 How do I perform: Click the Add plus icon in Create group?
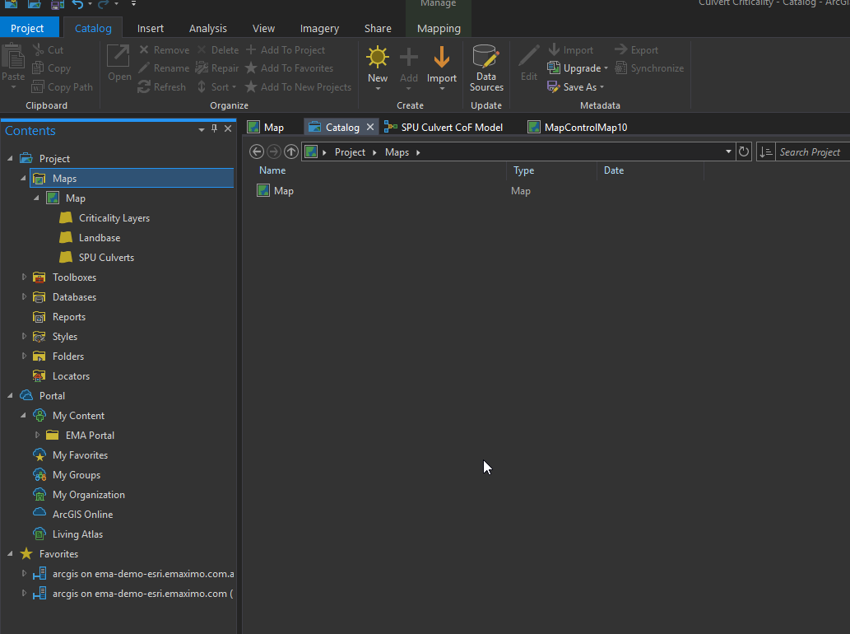[409, 58]
